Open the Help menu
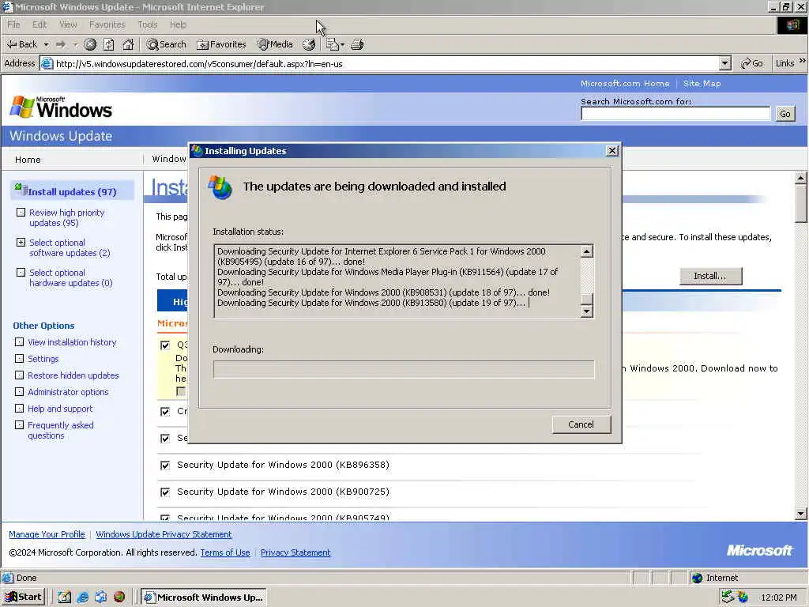Viewport: 809px width, 607px height. click(x=178, y=25)
